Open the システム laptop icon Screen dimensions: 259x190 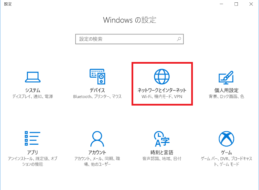tap(33, 77)
